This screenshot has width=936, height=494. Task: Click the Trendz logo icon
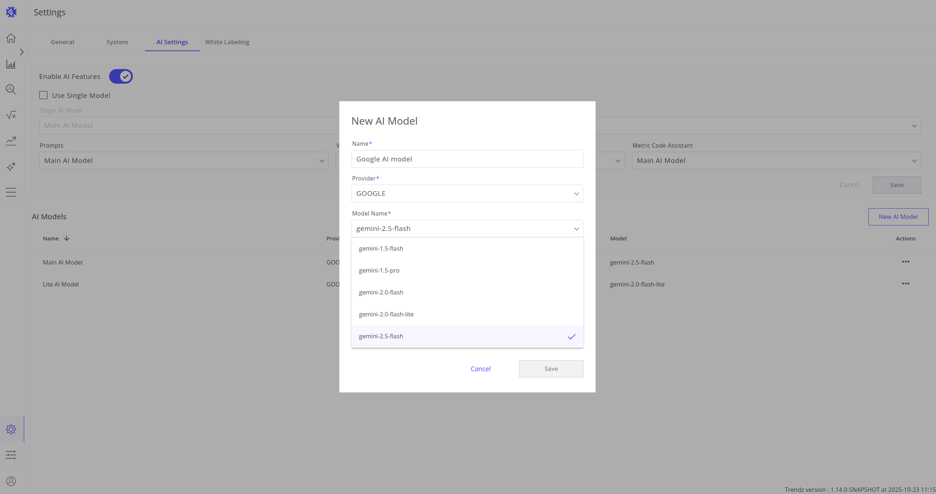point(11,12)
